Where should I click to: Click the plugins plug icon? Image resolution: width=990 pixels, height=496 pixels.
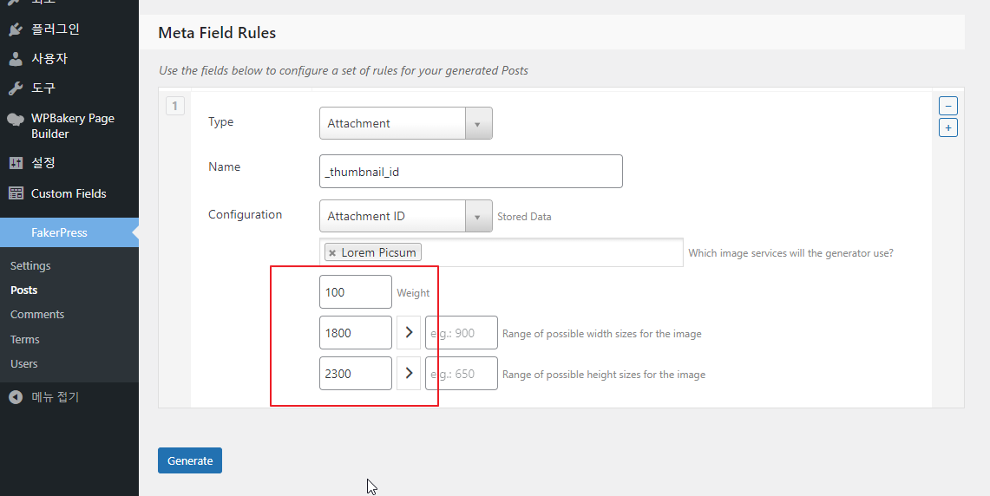16,29
